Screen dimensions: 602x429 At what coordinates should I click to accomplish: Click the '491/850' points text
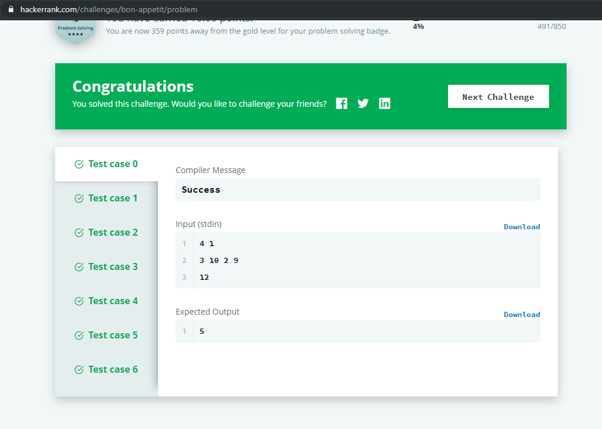pos(551,27)
